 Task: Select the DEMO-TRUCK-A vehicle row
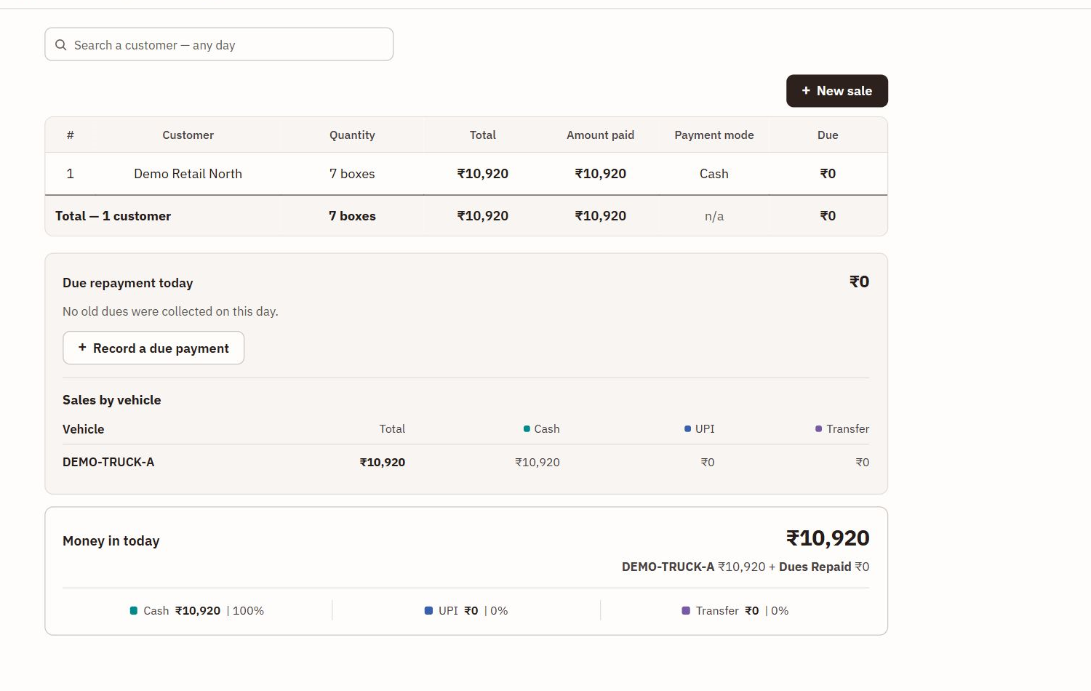click(466, 462)
